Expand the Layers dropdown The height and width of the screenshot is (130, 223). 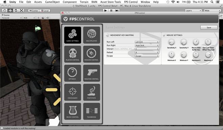click(x=193, y=10)
